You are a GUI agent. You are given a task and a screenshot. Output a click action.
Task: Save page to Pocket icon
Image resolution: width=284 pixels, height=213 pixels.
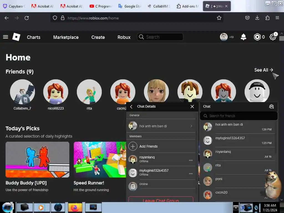(x=247, y=18)
